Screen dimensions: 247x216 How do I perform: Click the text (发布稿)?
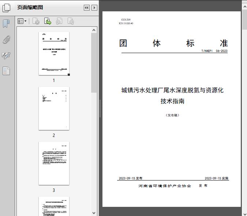[x=172, y=115]
